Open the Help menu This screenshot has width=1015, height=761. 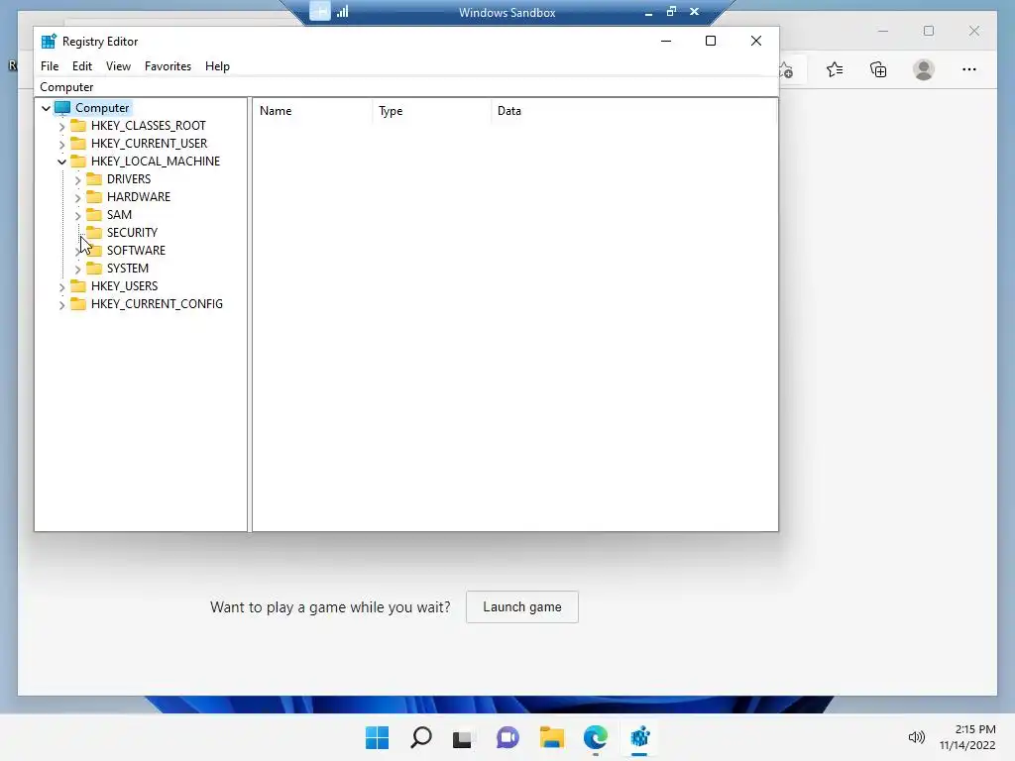[217, 66]
